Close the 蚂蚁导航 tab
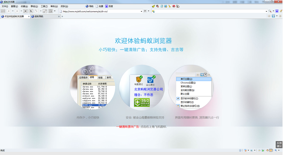The width and height of the screenshot is (283, 155). (59, 16)
